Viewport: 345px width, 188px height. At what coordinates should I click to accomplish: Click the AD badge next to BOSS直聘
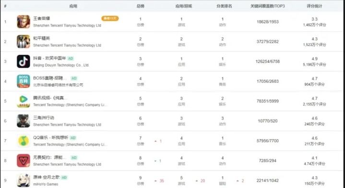pyautogui.click(x=74, y=78)
